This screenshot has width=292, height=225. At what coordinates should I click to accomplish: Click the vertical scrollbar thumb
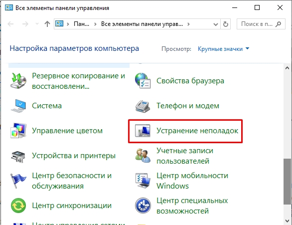click(x=288, y=182)
